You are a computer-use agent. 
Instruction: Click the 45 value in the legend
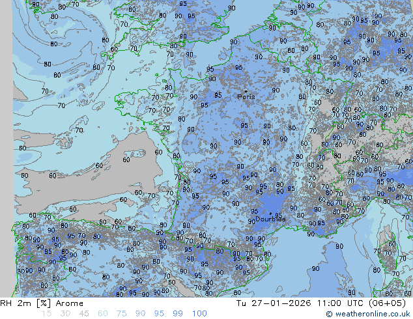(x=84, y=314)
